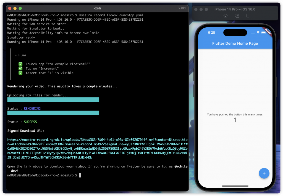The height and width of the screenshot is (196, 283).
Task: Take a Simulator screenshot with camera icon
Action: [x=237, y=16]
